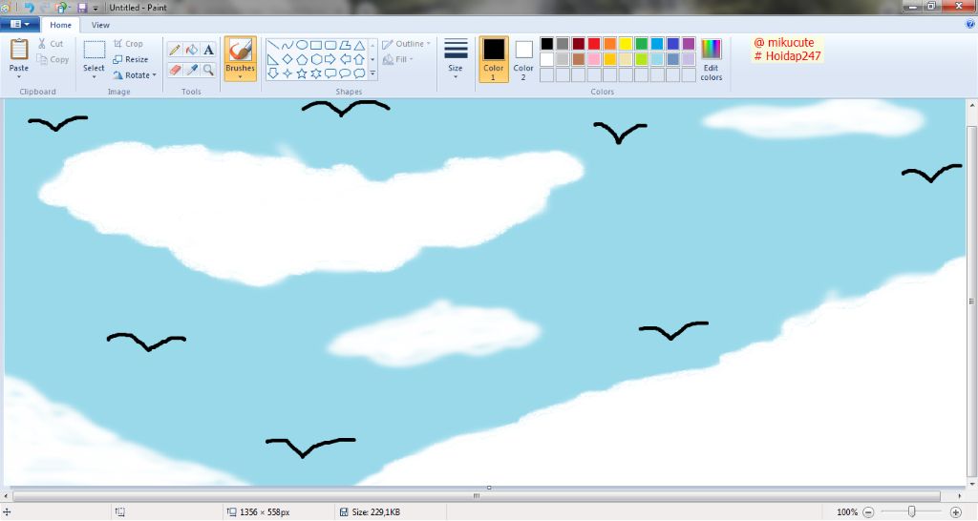Click the Paste clipboard icon
This screenshot has width=978, height=521.
(19, 50)
